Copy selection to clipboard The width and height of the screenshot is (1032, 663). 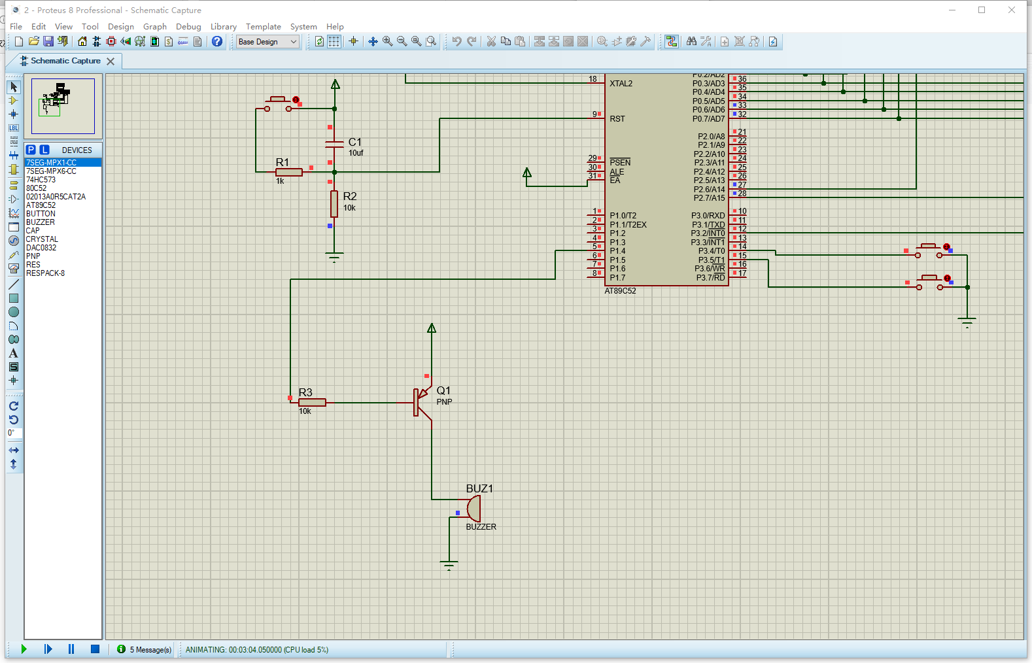[506, 41]
